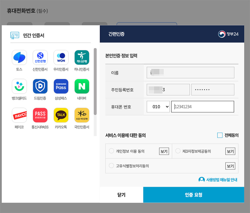Click the certificate icon beside 민간 인증서
Image resolution: width=250 pixels, height=213 pixels.
15,36
